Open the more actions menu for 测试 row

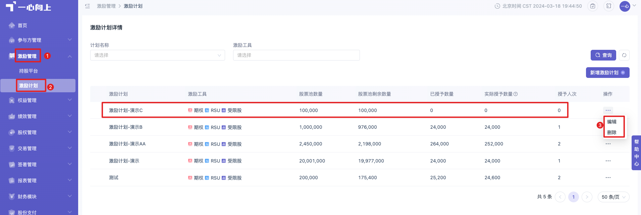(x=608, y=178)
